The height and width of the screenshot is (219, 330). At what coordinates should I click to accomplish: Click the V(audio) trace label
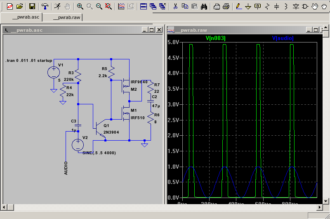283,38
